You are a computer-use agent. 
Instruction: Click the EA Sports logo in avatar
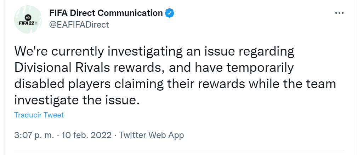point(28,17)
